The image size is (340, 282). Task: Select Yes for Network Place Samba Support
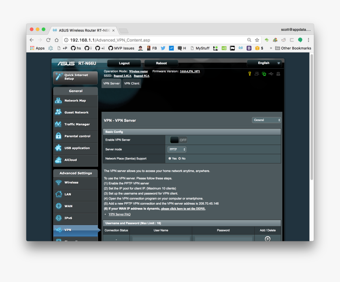point(170,158)
